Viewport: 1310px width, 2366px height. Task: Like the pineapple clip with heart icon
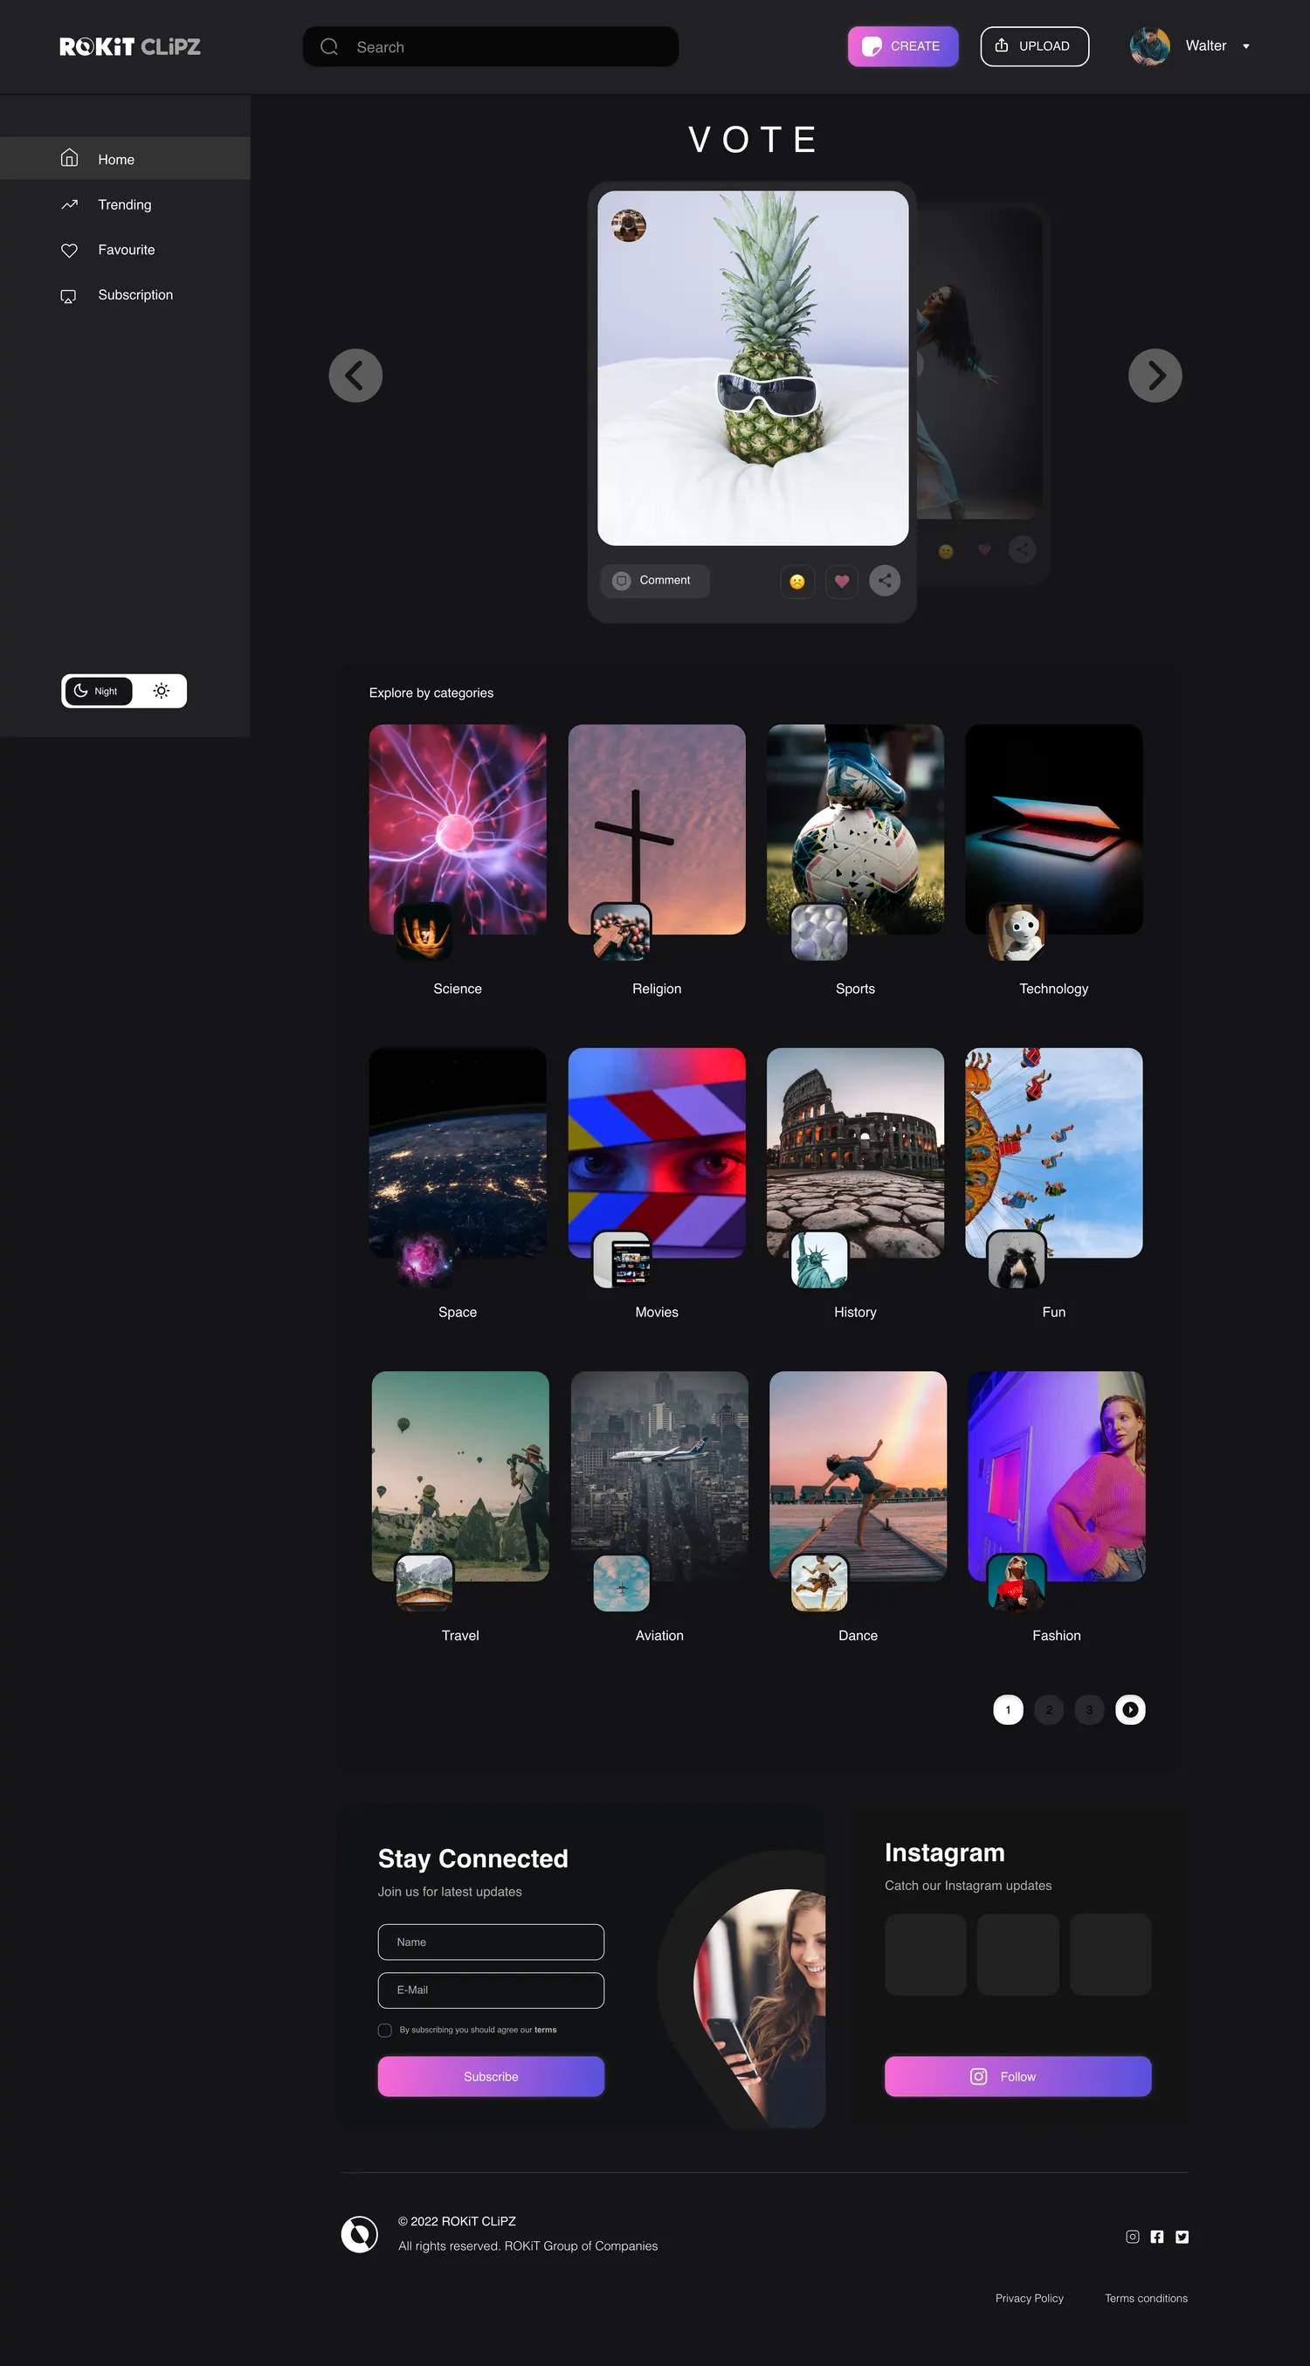pyautogui.click(x=842, y=581)
